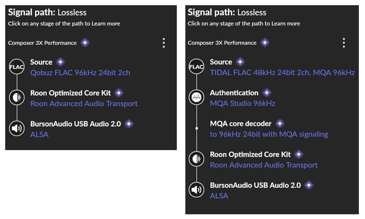Click Roon Advanced Audio Transport in the left panel
Image resolution: width=365 pixels, height=219 pixels.
point(84,103)
